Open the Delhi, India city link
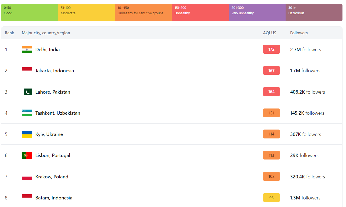This screenshot has height=207, width=346. pyautogui.click(x=47, y=50)
